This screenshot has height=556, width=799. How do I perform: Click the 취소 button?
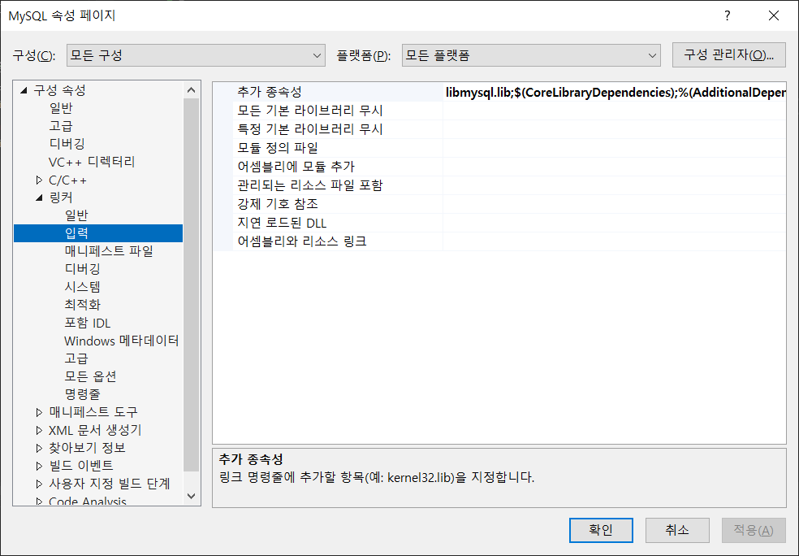[677, 530]
